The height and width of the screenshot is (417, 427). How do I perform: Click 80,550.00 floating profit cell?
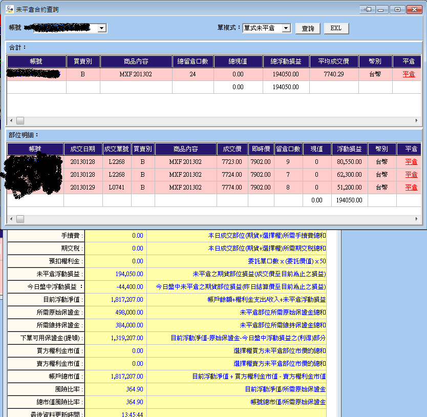click(x=349, y=162)
